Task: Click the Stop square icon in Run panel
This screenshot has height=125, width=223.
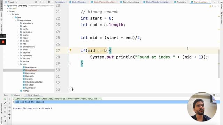Action: click(x=5, y=108)
